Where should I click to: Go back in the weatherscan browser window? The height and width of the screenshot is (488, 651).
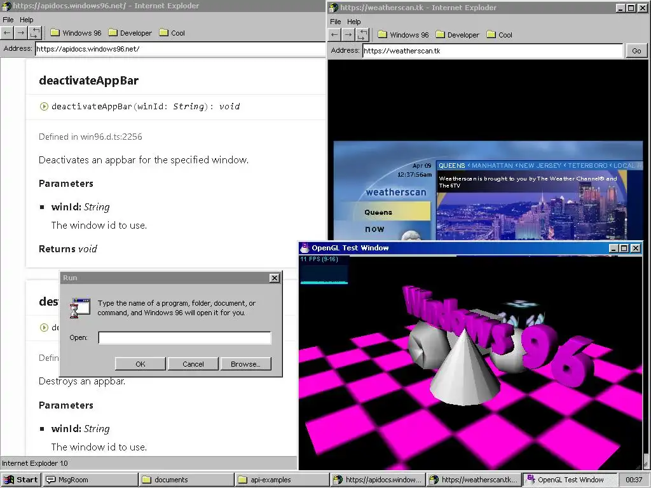tap(334, 35)
